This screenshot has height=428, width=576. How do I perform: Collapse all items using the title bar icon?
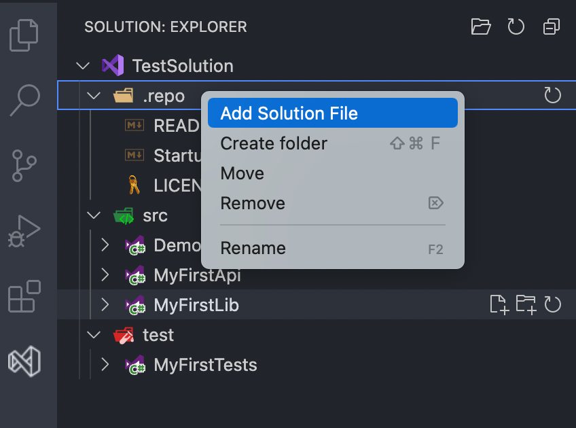(551, 26)
